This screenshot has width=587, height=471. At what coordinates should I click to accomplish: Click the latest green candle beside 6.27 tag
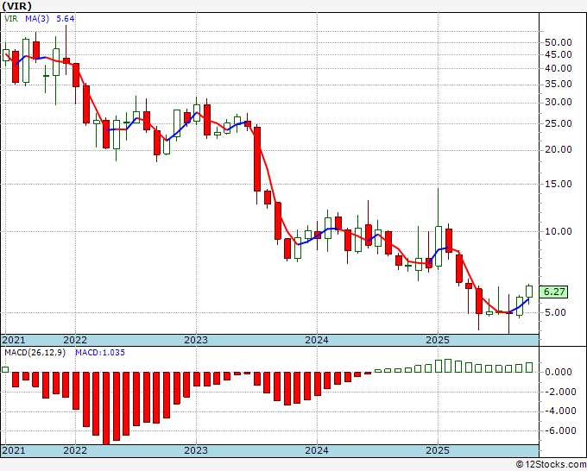pos(529,292)
